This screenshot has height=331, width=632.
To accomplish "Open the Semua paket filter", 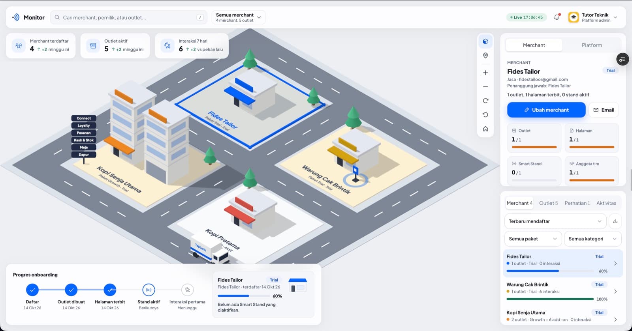I will [x=533, y=239].
